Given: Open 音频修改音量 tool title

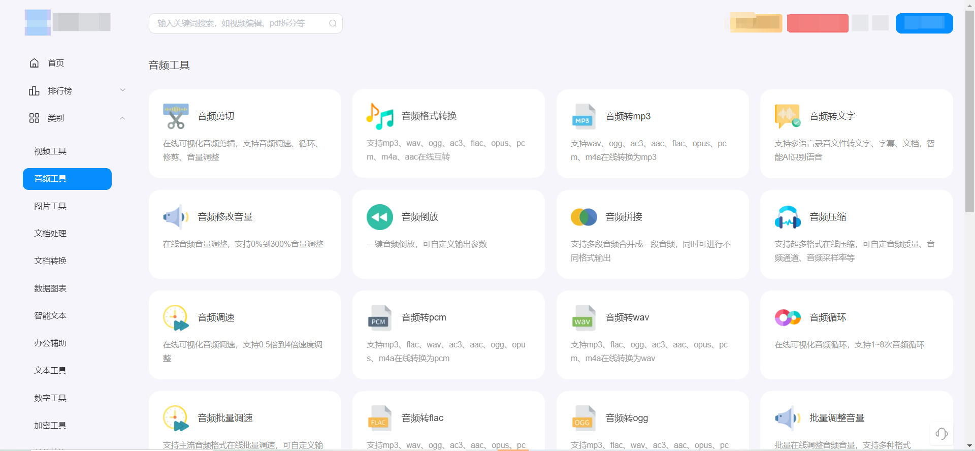Looking at the screenshot, I should coord(225,217).
